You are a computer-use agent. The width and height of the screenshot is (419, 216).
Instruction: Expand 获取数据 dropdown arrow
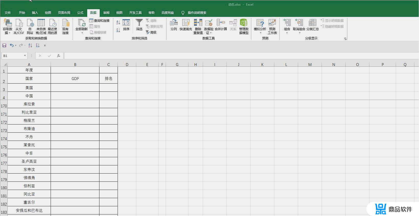[x=9, y=33]
